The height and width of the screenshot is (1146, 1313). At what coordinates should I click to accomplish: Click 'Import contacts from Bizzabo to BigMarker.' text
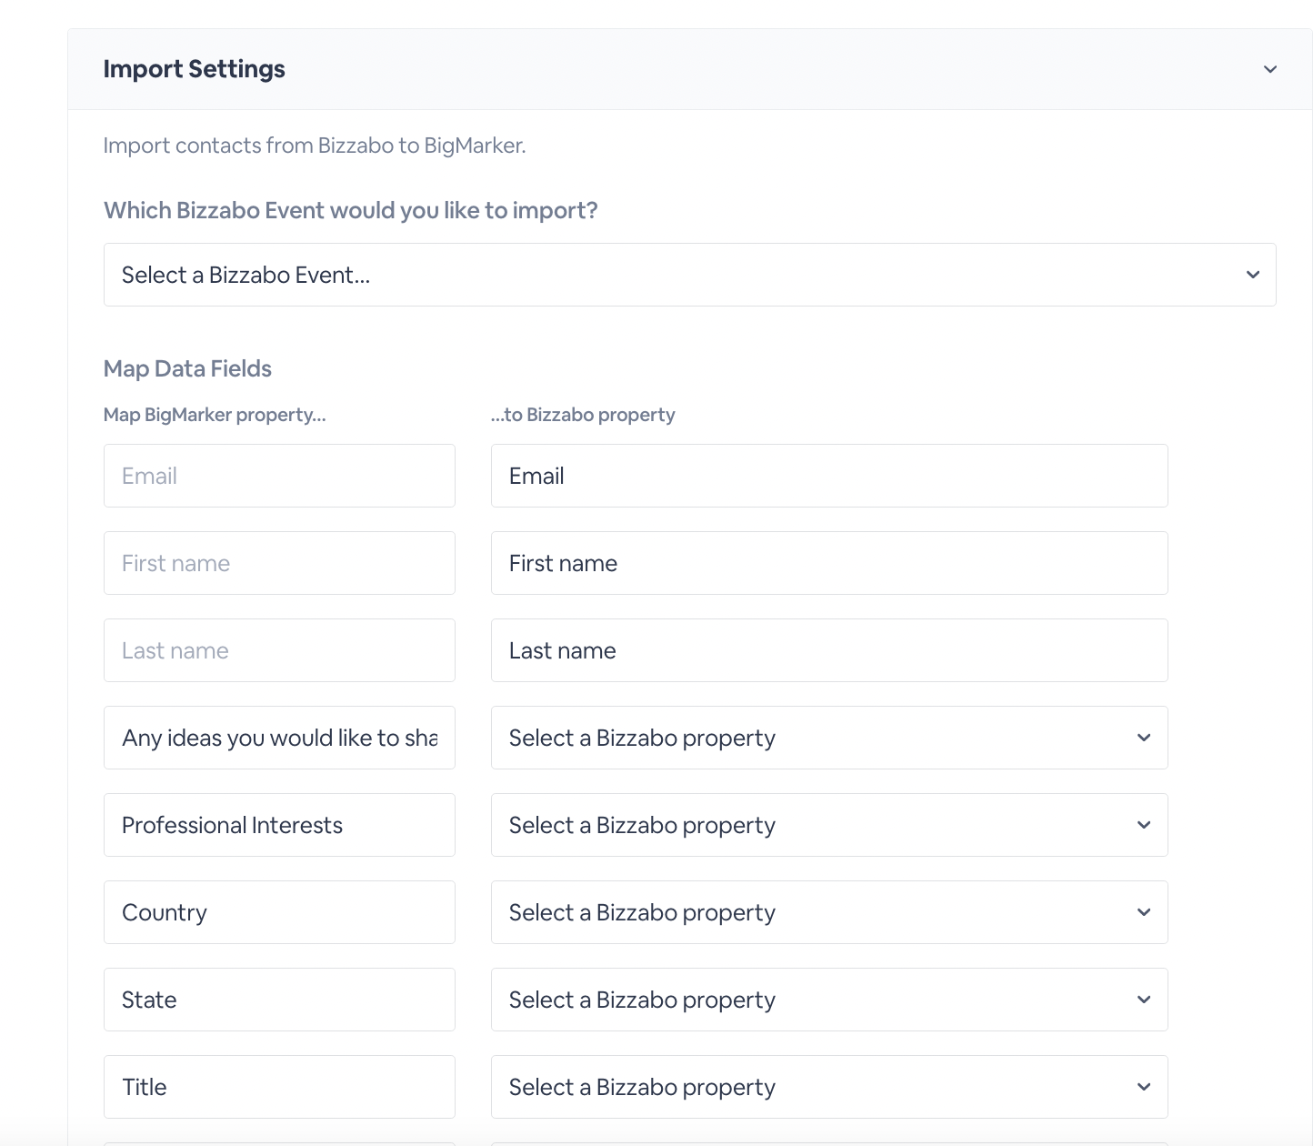point(315,146)
